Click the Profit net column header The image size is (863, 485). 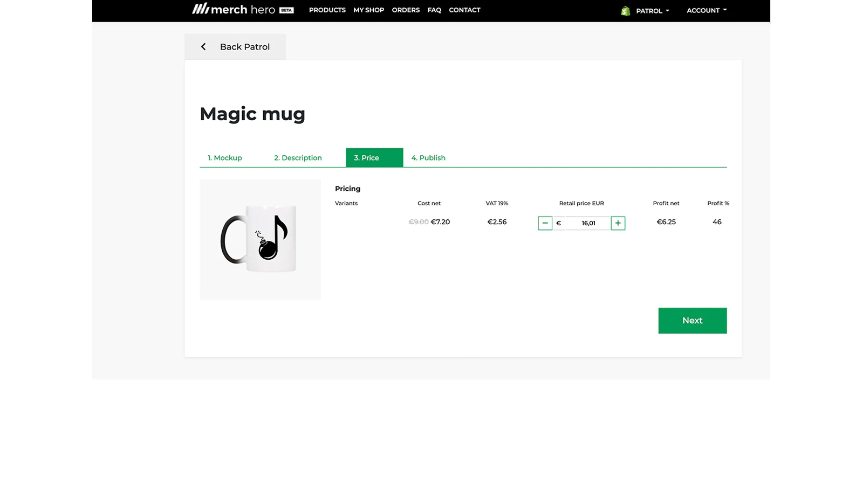(666, 203)
